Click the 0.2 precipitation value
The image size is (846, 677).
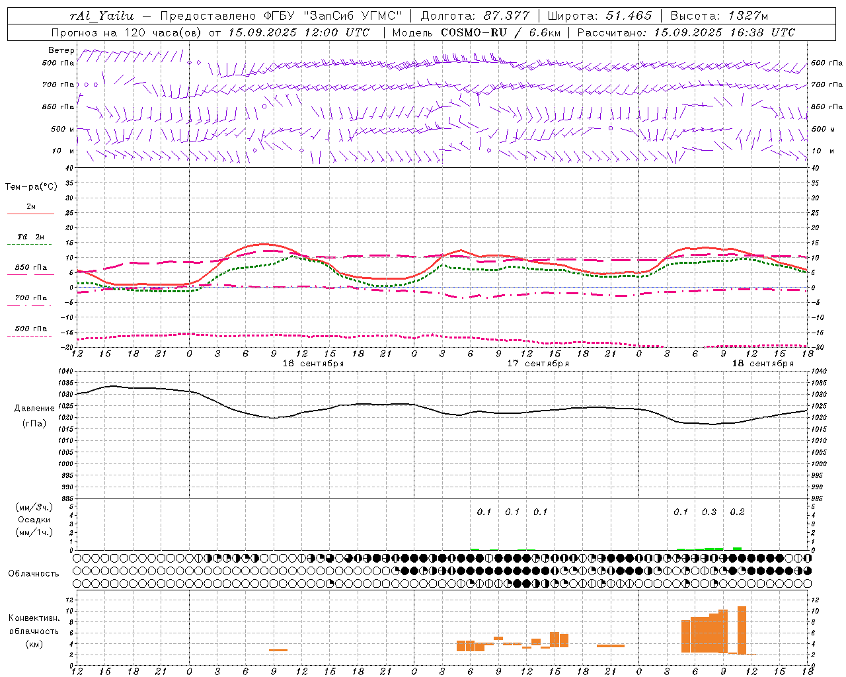(x=738, y=512)
